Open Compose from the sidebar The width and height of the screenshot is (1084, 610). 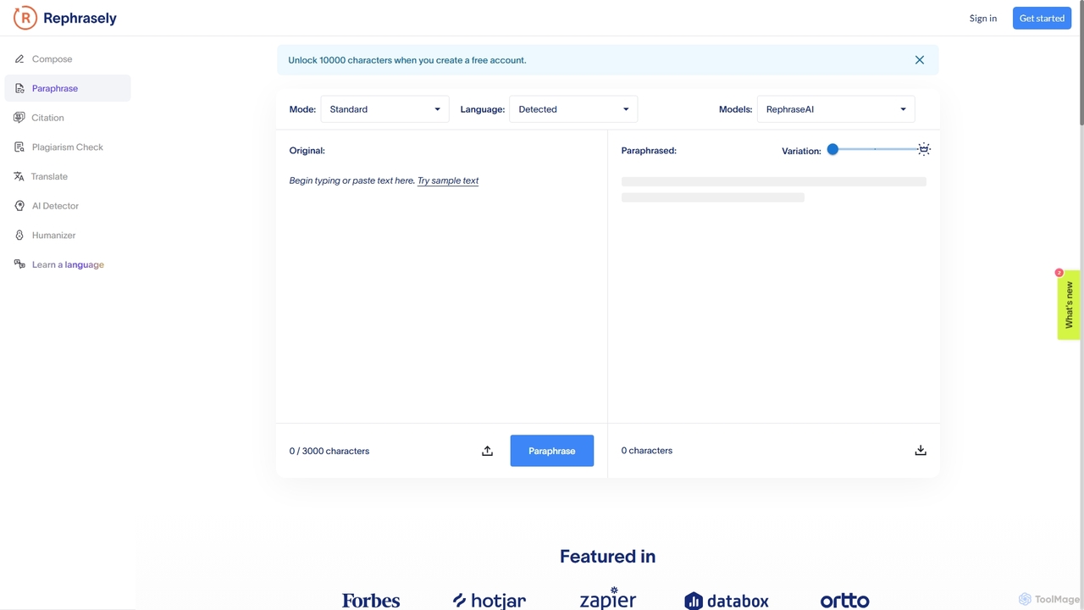(68, 59)
